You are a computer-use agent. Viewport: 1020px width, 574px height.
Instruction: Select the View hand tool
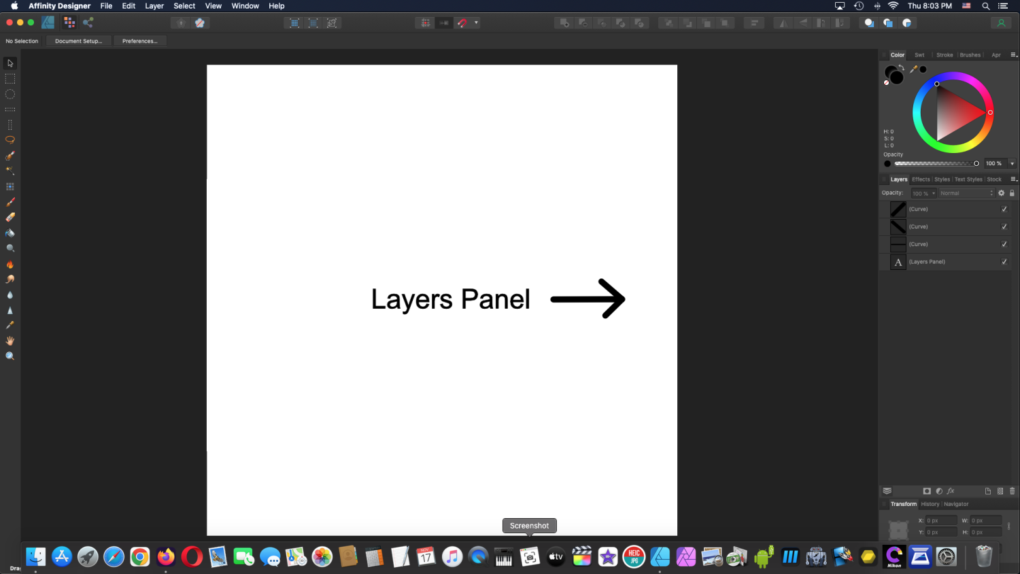pos(10,341)
